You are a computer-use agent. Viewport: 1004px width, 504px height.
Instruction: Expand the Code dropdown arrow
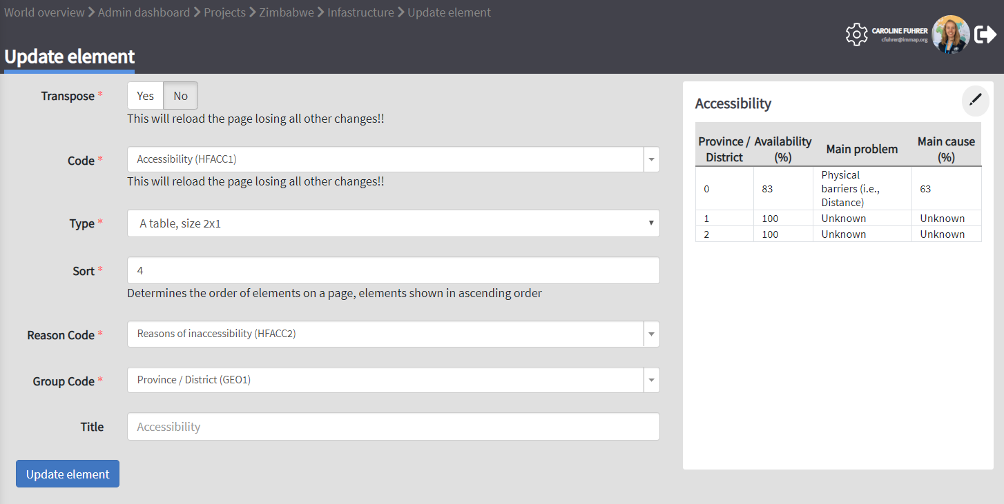[651, 159]
